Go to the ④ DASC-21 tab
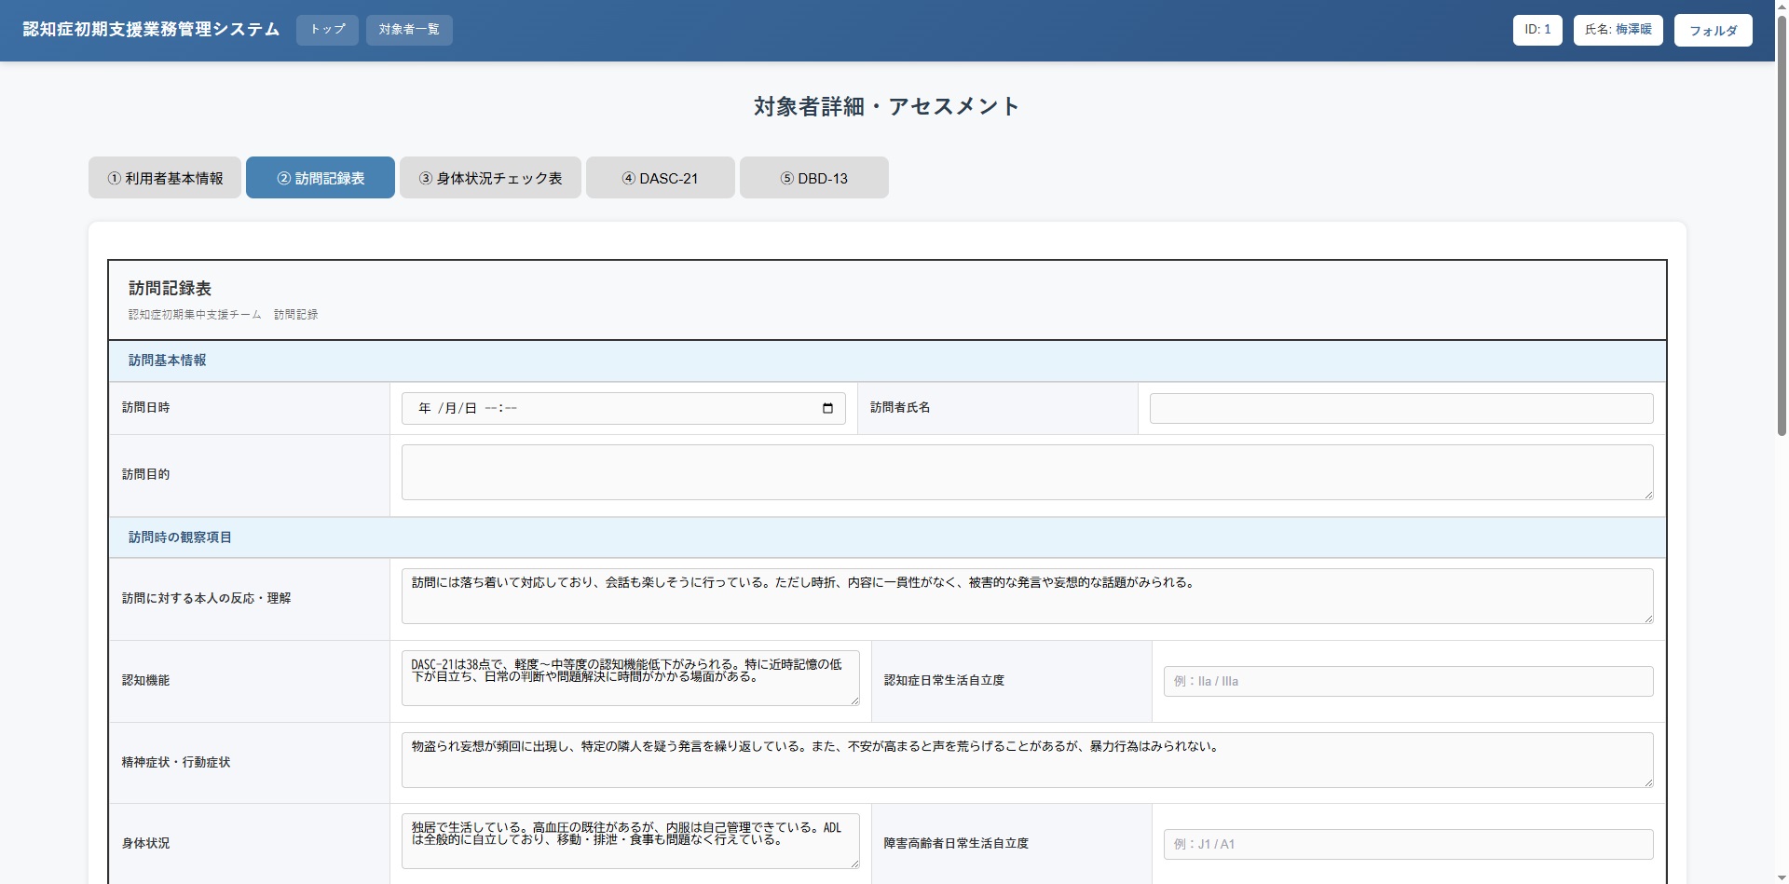This screenshot has width=1789, height=884. tap(660, 178)
